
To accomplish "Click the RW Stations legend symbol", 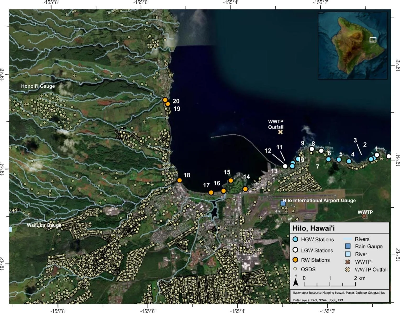I will [295, 260].
